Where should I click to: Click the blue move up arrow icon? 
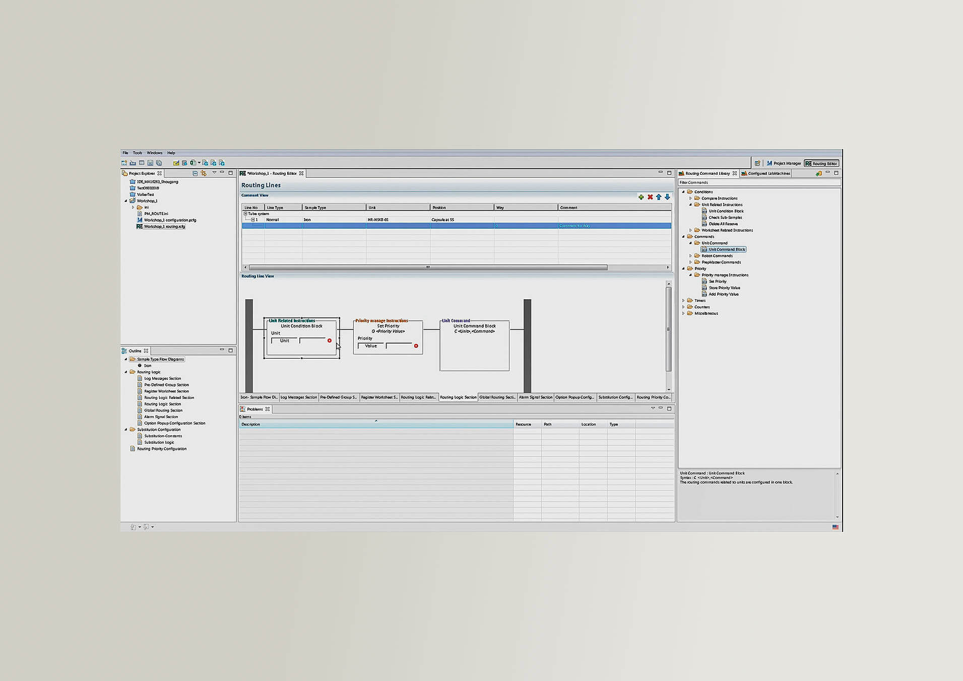point(659,197)
